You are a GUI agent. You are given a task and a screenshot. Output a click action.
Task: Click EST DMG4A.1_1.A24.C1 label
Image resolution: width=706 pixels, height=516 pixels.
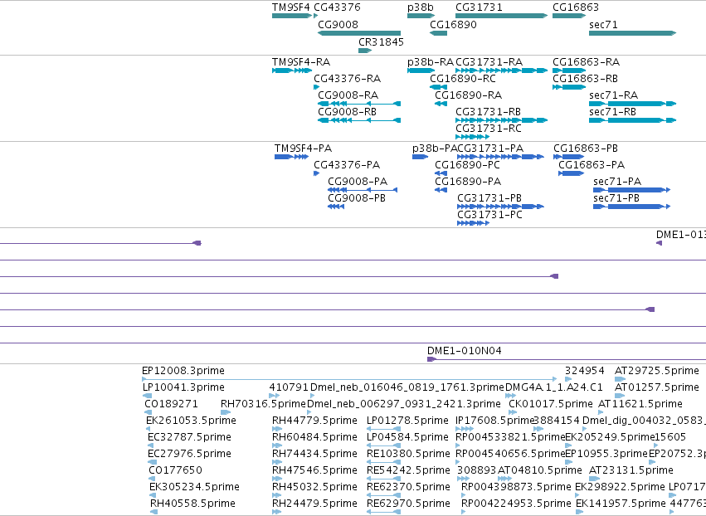tap(554, 387)
